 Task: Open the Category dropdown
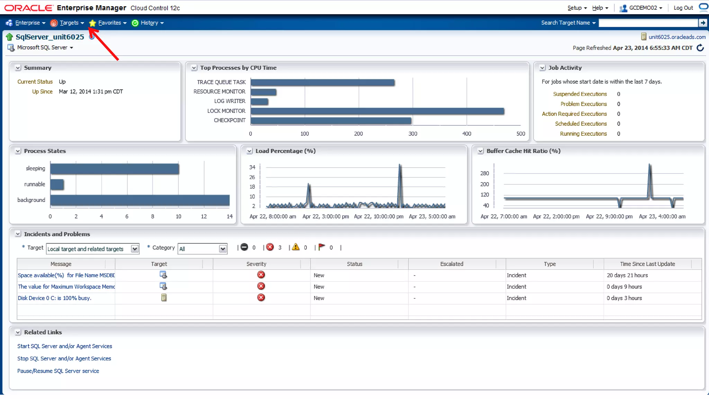click(223, 249)
